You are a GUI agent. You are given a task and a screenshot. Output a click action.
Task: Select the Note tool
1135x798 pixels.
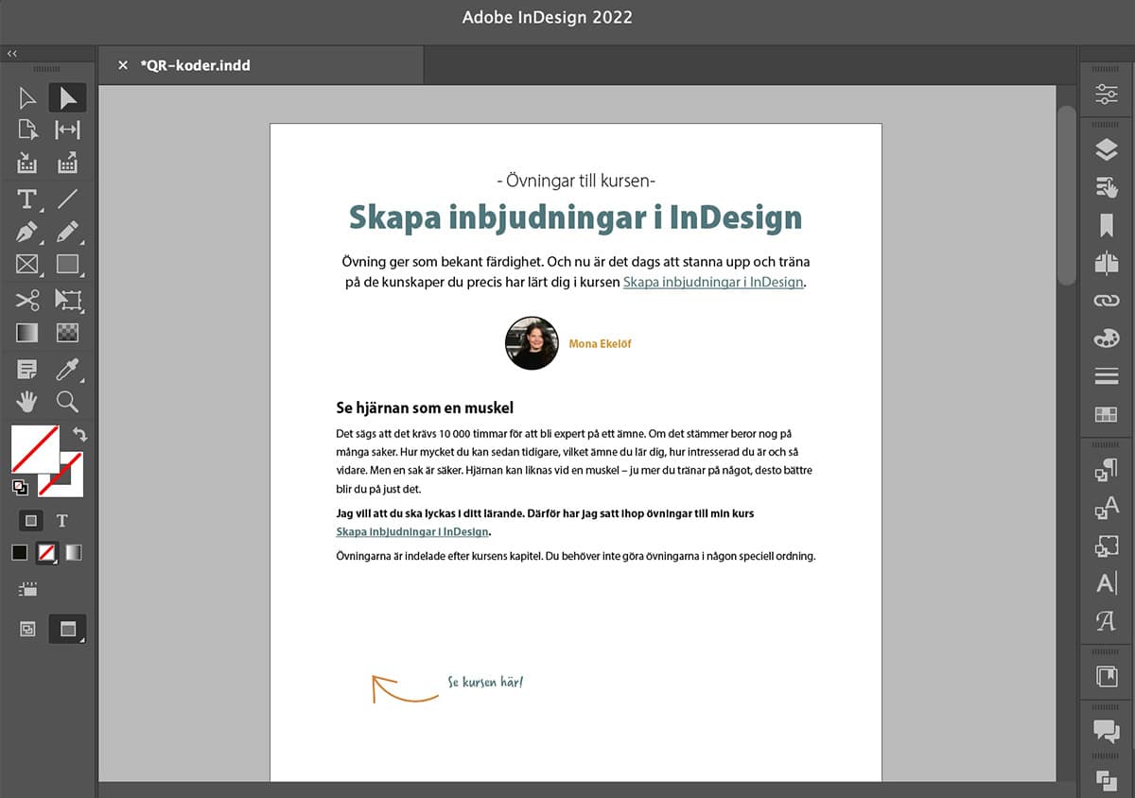(x=27, y=369)
